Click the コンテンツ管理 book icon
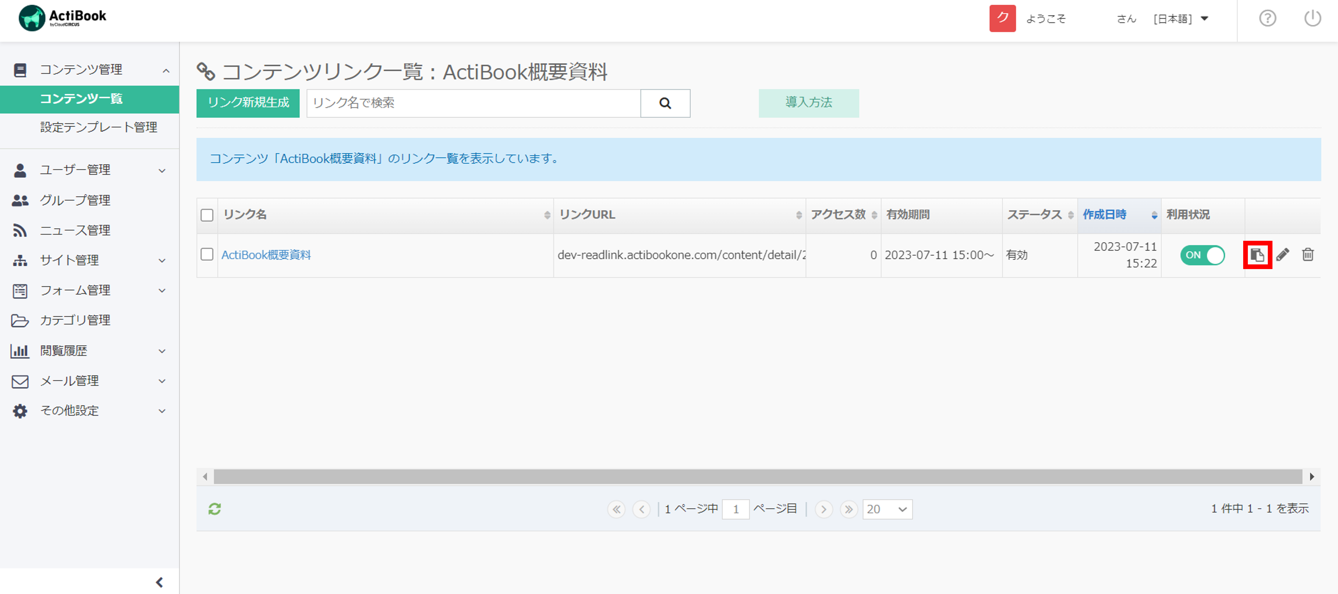Image resolution: width=1338 pixels, height=594 pixels. 20,70
